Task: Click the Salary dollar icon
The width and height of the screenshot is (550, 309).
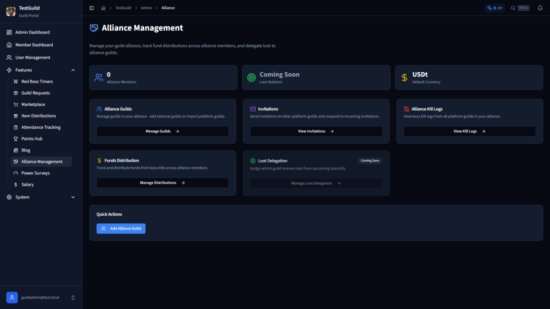Action: click(x=16, y=184)
